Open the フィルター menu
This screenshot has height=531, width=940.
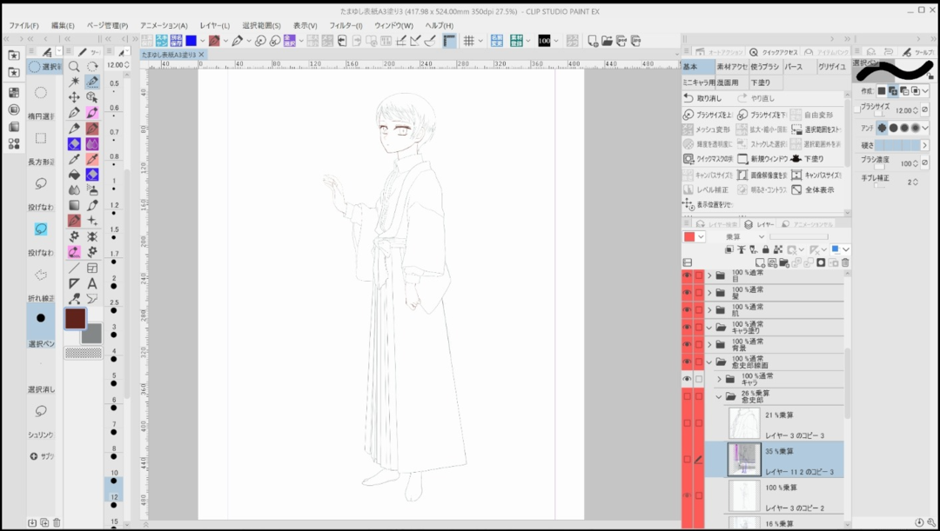pyautogui.click(x=346, y=25)
